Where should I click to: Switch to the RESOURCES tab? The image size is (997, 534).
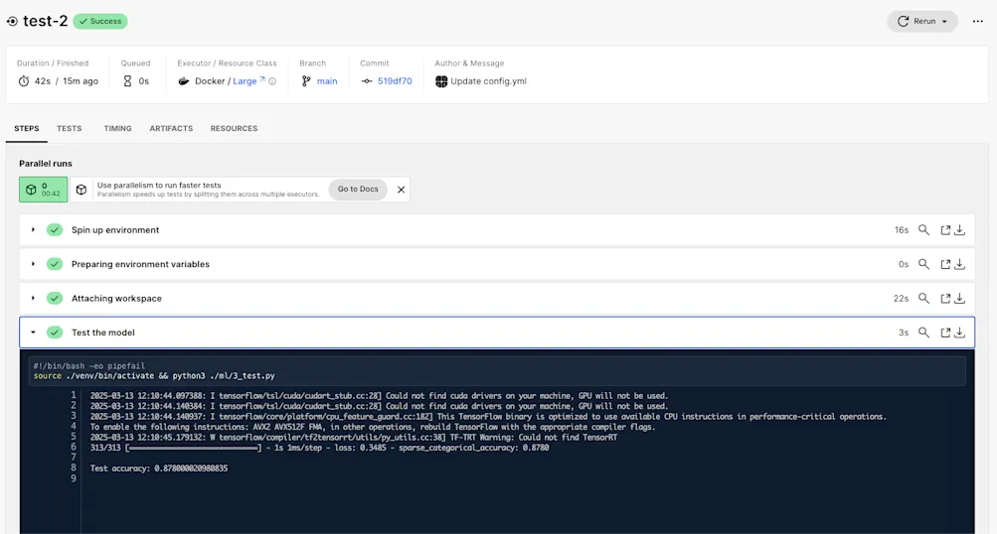click(234, 128)
